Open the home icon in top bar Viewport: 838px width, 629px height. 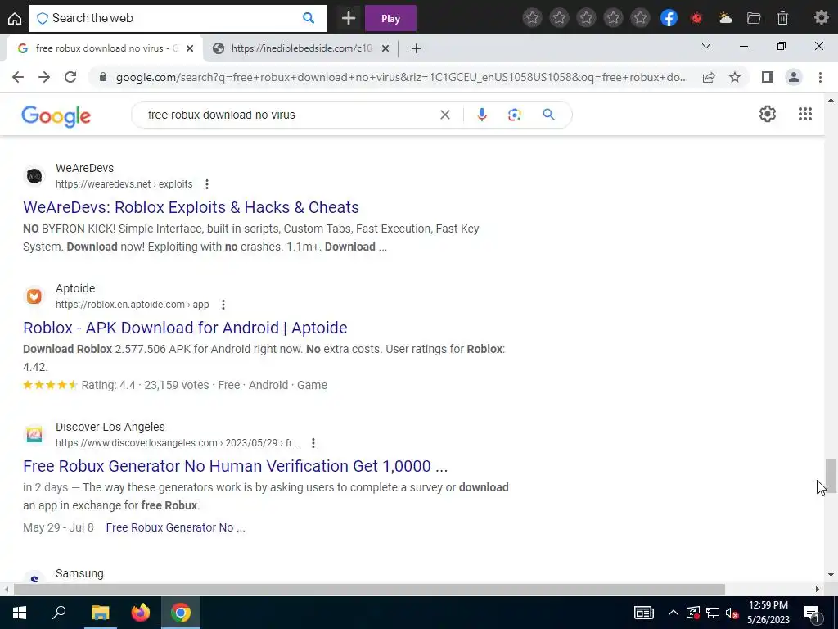[15, 18]
